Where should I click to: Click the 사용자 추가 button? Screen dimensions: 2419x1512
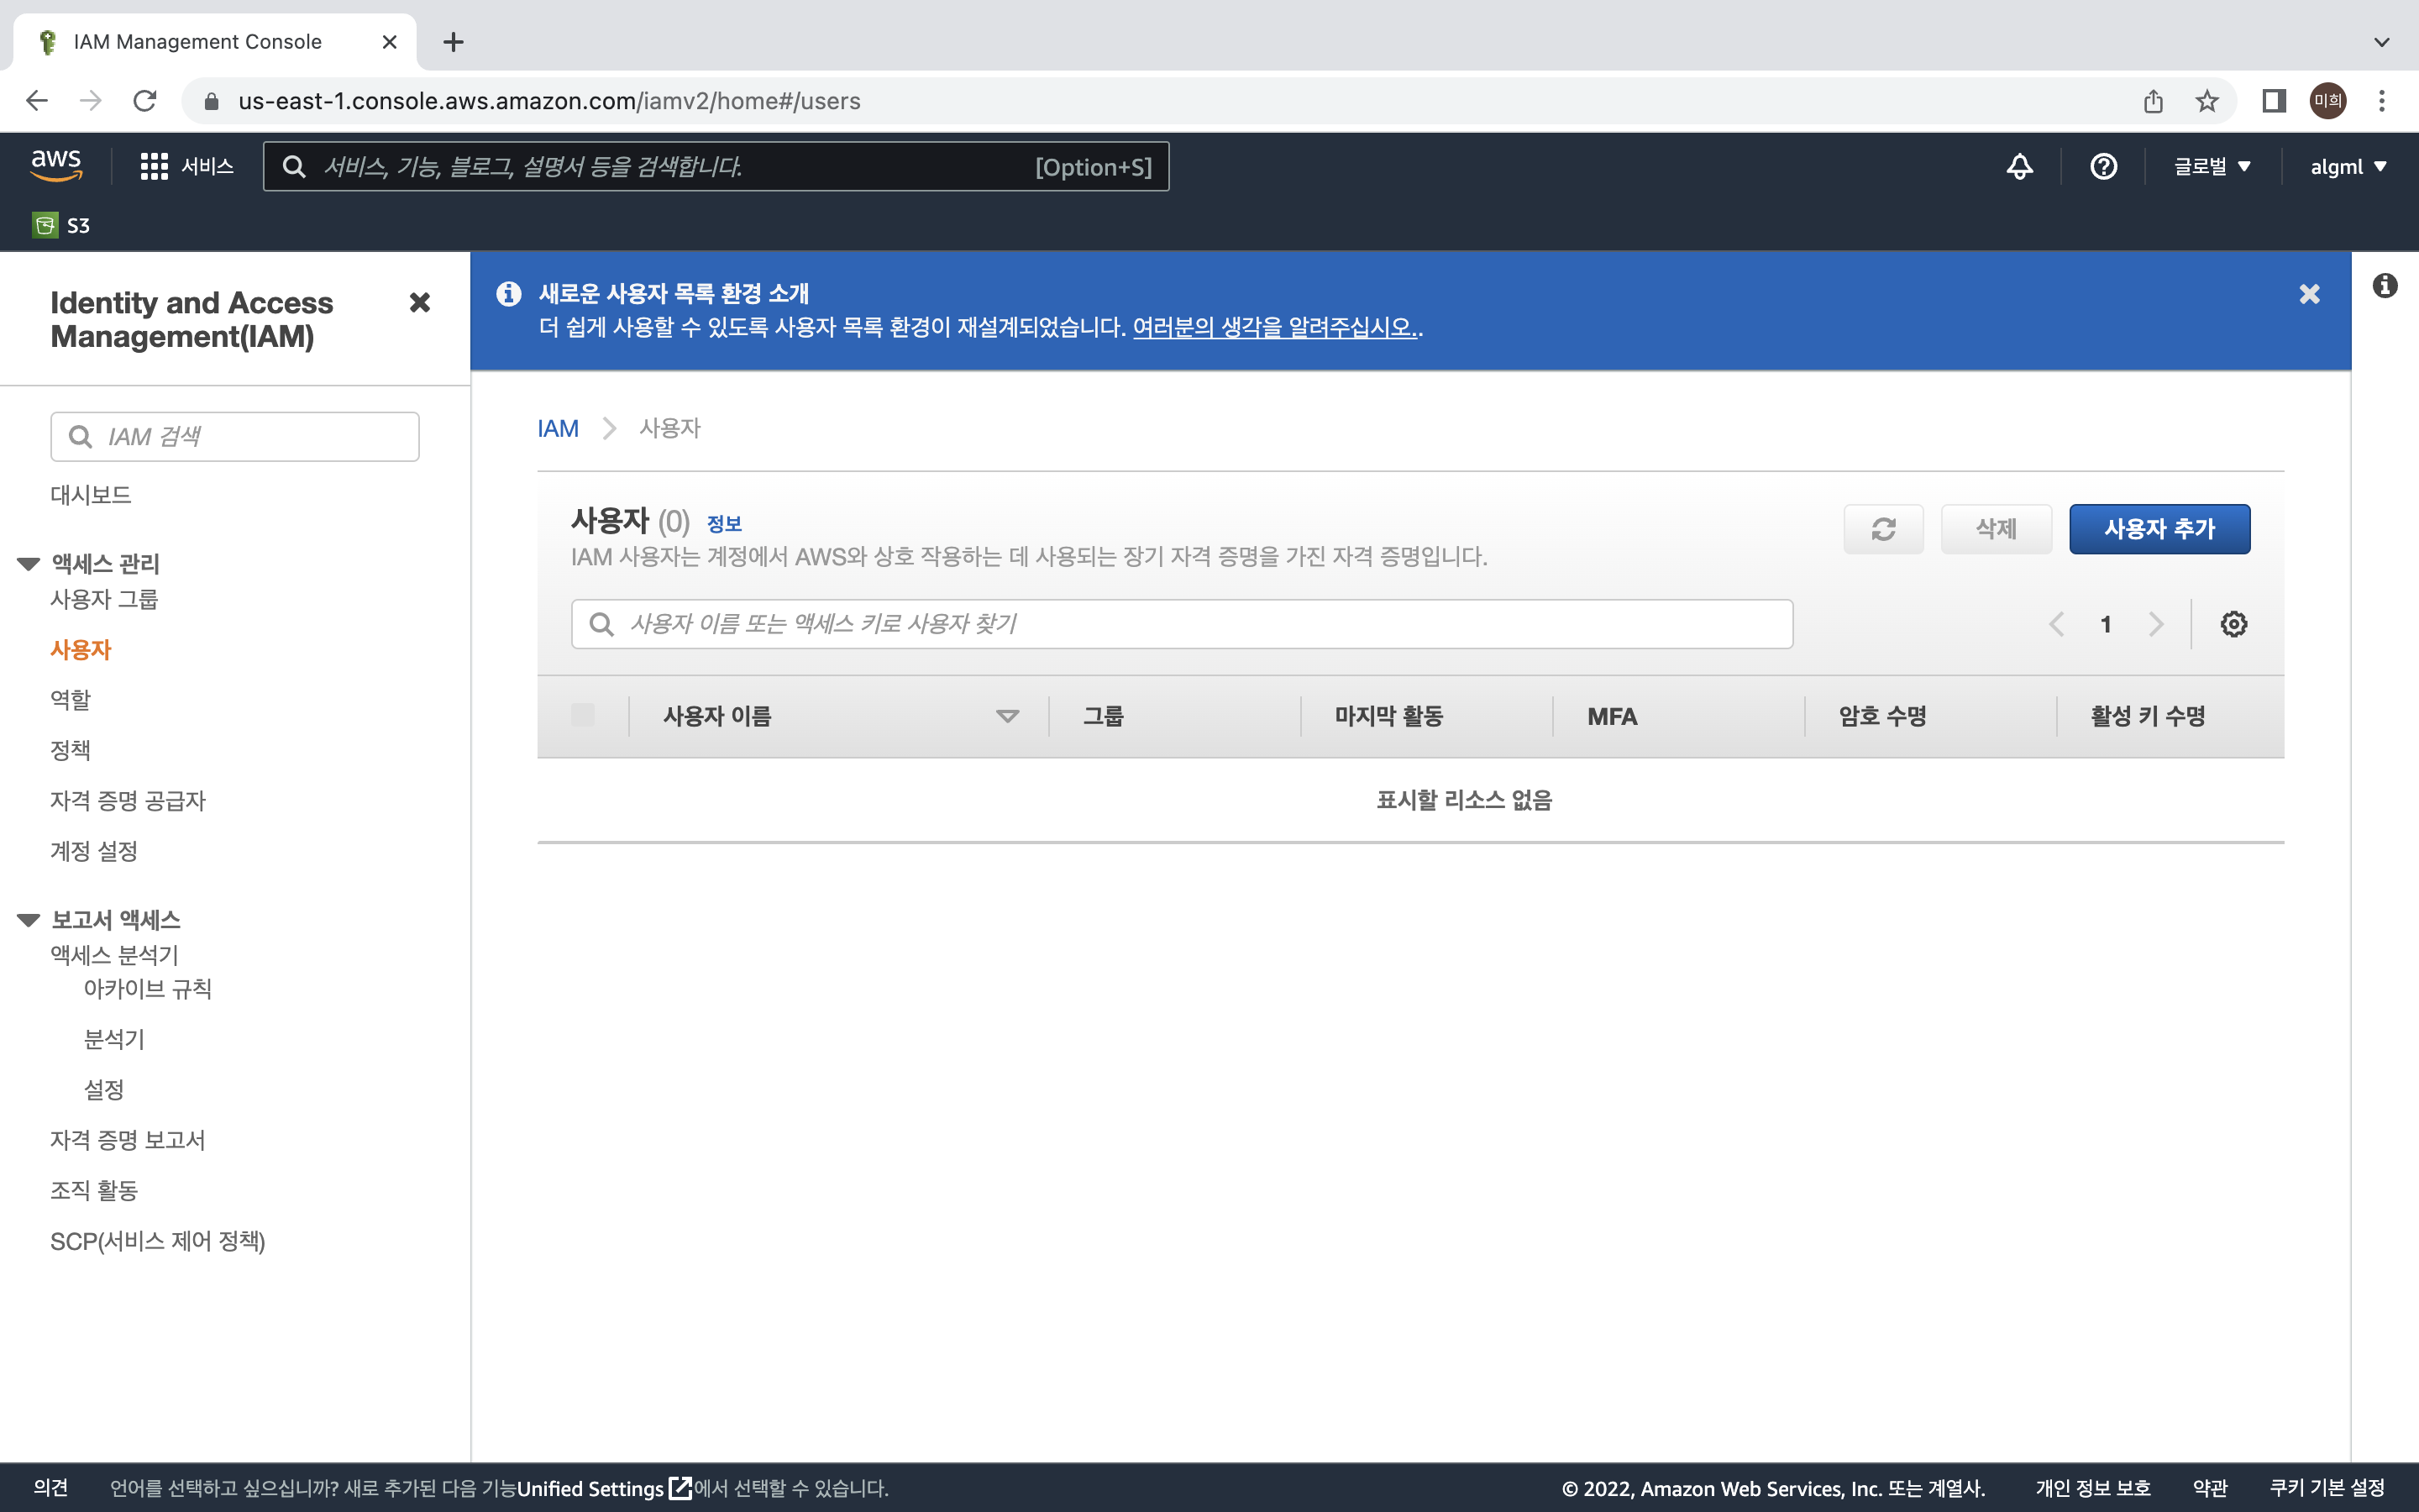coord(2159,529)
